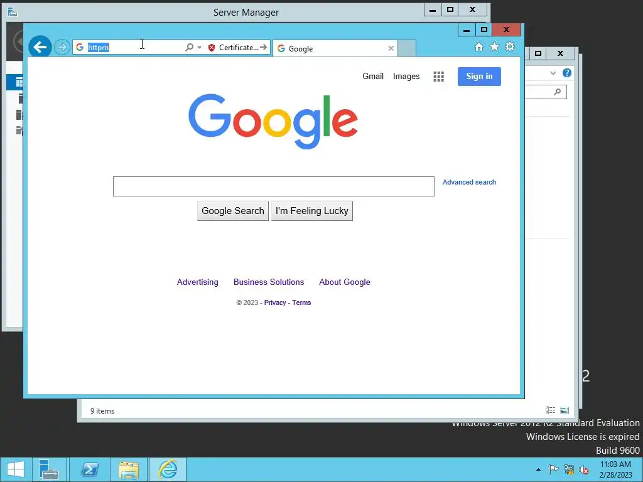
Task: Click the muted volume tray icon
Action: click(x=583, y=469)
